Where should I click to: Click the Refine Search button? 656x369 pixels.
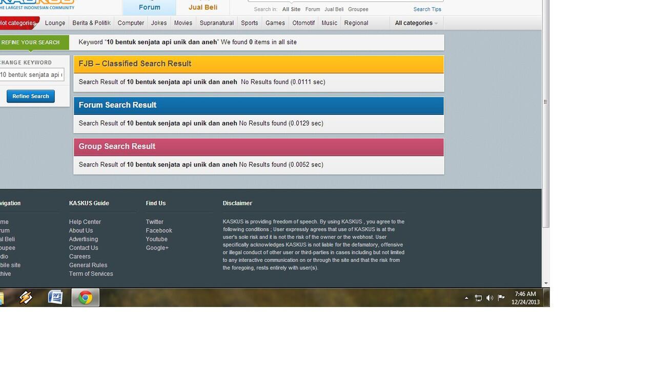pos(31,96)
